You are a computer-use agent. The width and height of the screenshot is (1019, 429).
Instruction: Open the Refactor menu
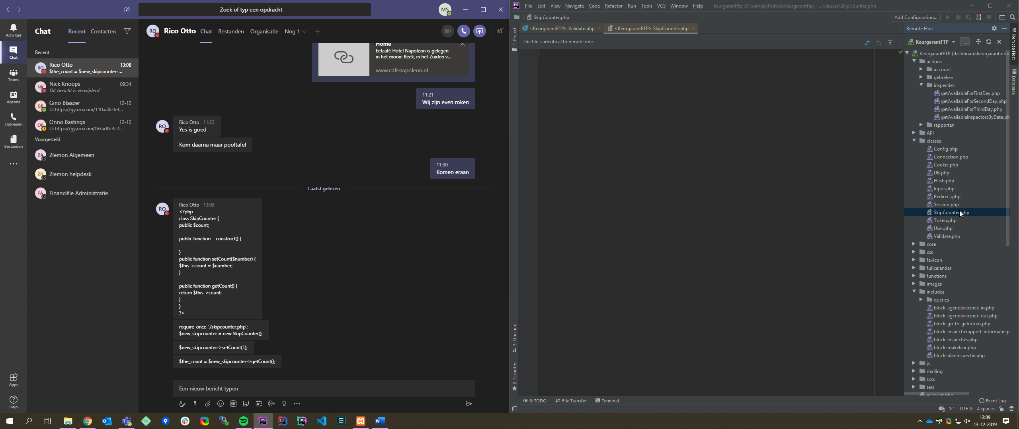tap(613, 6)
